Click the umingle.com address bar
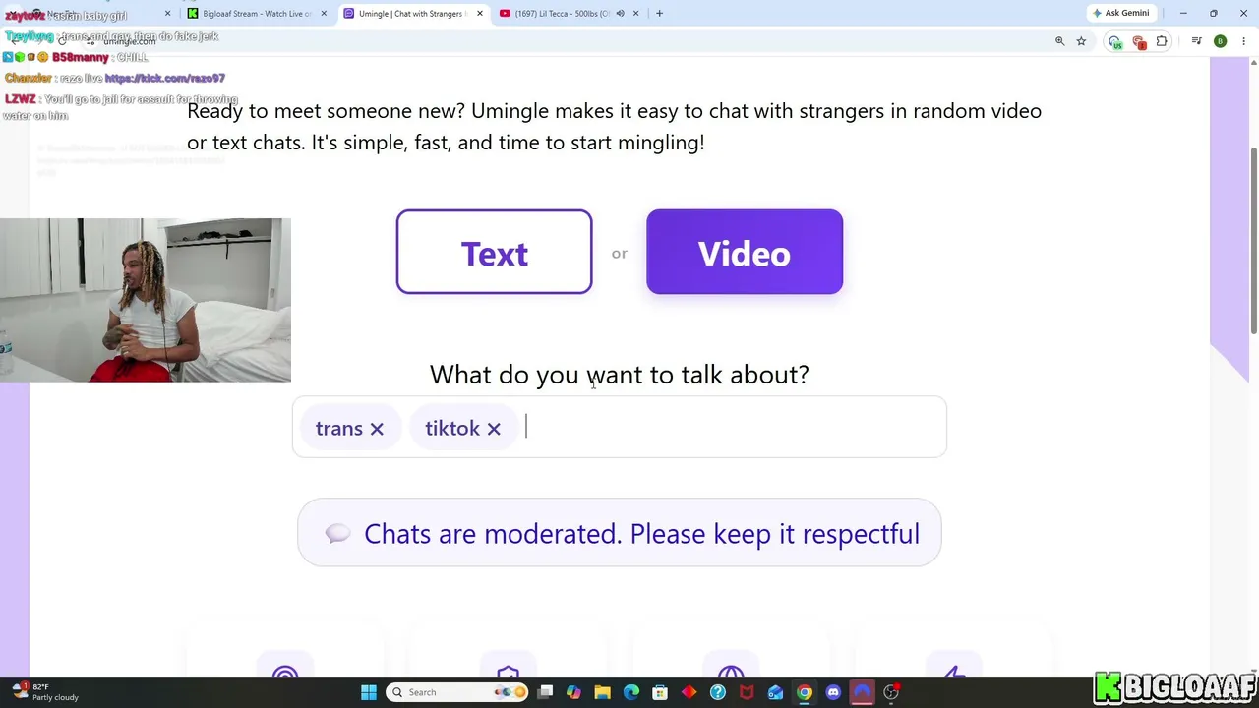Image resolution: width=1259 pixels, height=708 pixels. [x=570, y=41]
